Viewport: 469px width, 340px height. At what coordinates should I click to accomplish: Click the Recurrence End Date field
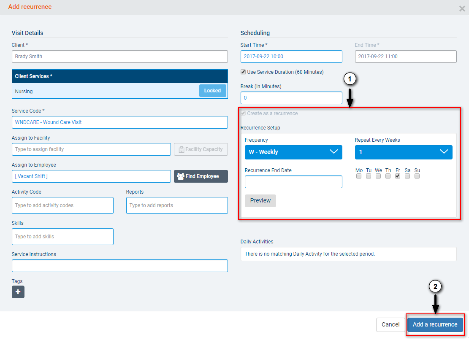tap(293, 182)
